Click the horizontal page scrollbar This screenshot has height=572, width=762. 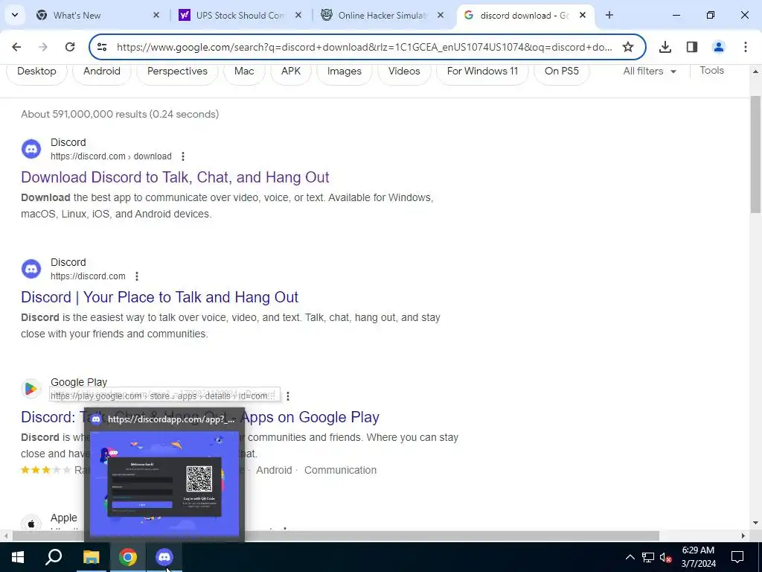336,536
